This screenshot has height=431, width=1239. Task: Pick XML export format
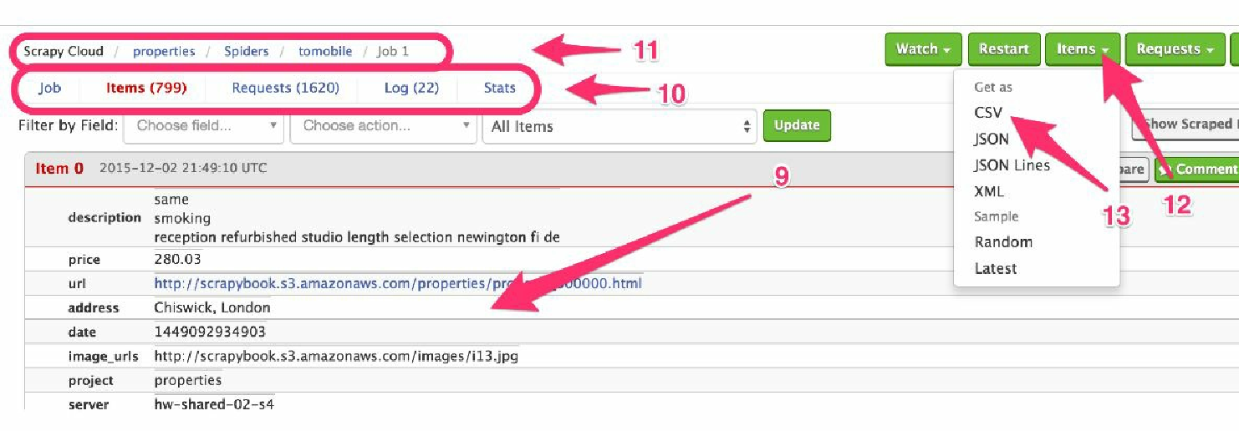tap(989, 191)
